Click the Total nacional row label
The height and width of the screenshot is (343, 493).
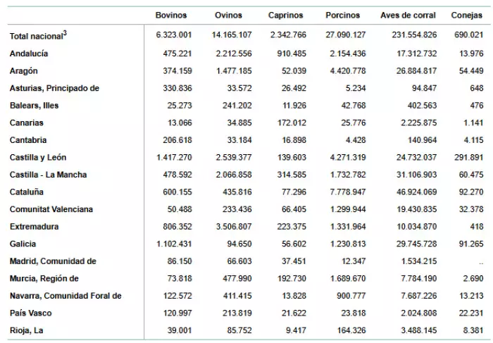37,35
